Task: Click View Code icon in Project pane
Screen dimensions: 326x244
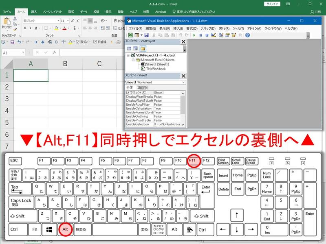Action: 129,48
